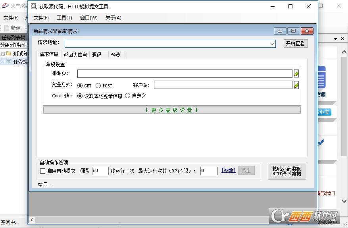Click the 任务规 recycle bin tree icon
Viewport: 348px width, 228px height.
(x=8, y=61)
